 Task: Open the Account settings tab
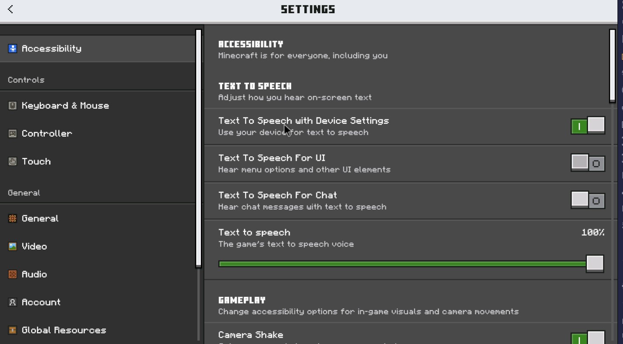(x=41, y=302)
